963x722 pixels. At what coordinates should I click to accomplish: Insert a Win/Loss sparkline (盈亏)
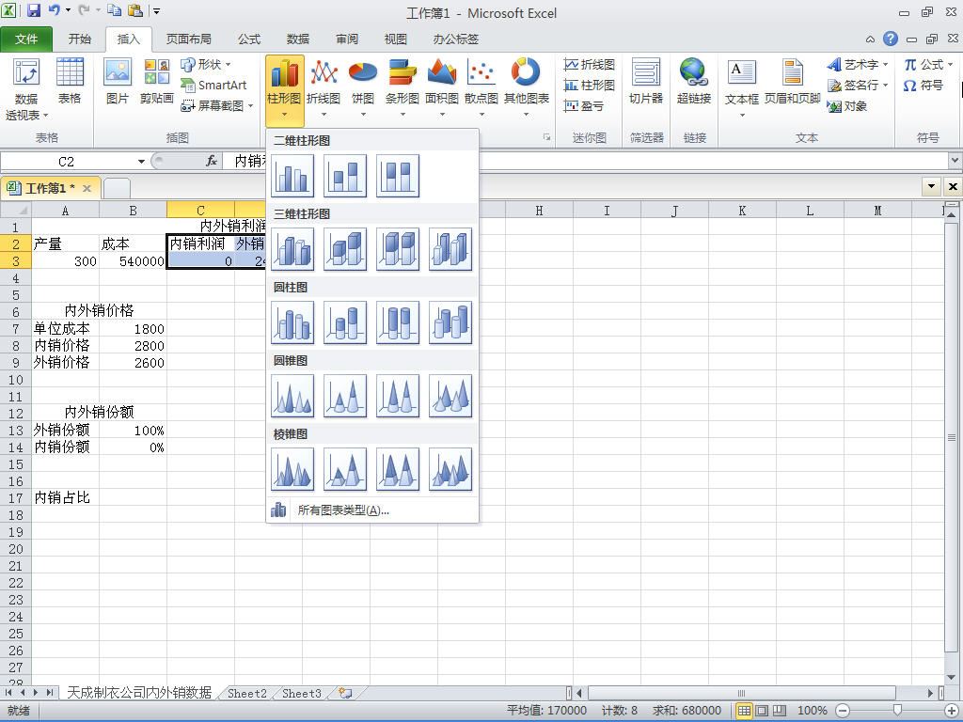point(584,106)
